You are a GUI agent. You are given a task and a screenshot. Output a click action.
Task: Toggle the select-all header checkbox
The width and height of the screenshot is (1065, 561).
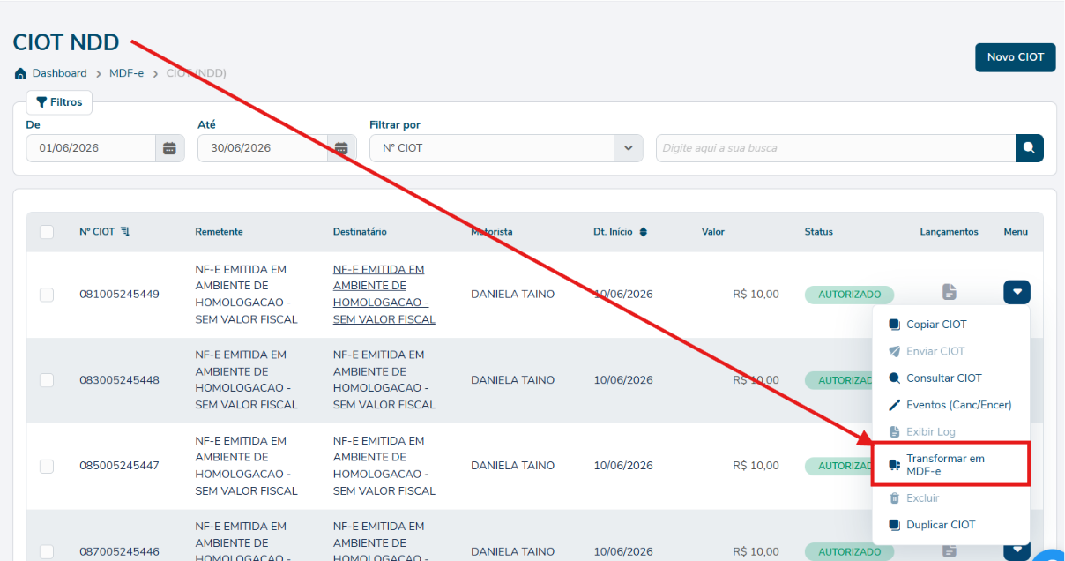click(47, 232)
